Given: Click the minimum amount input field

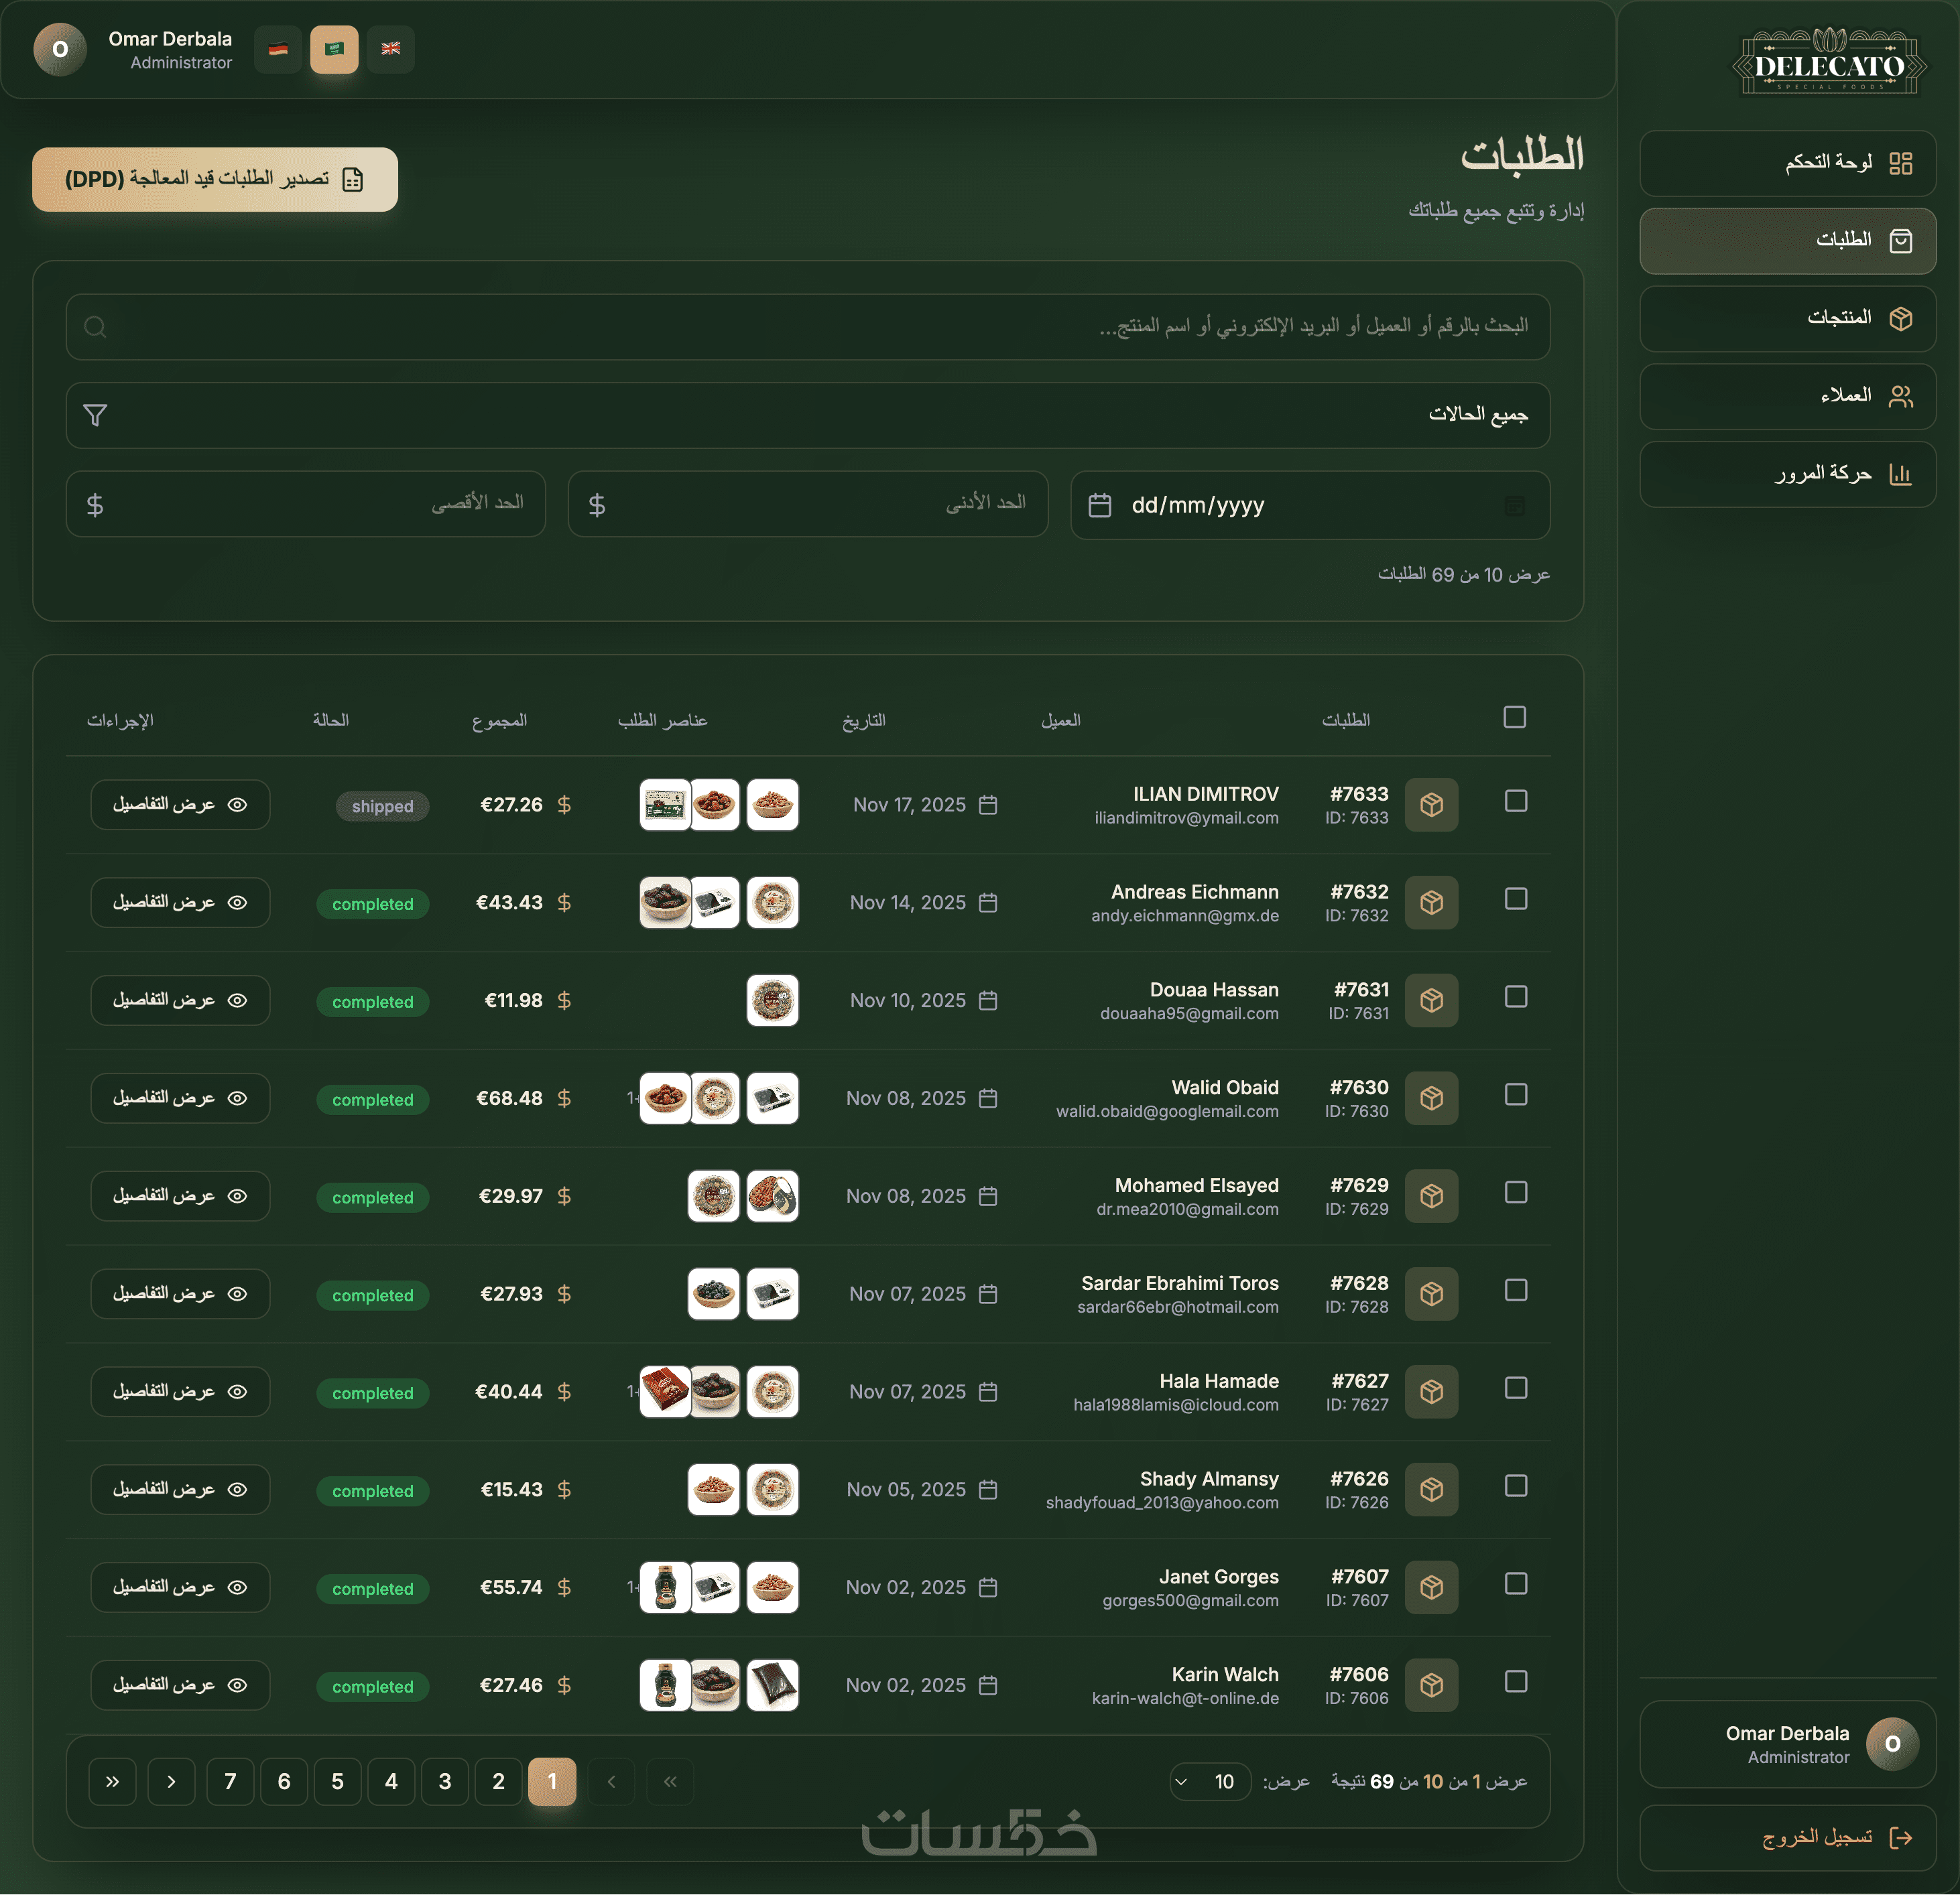Looking at the screenshot, I should (808, 504).
